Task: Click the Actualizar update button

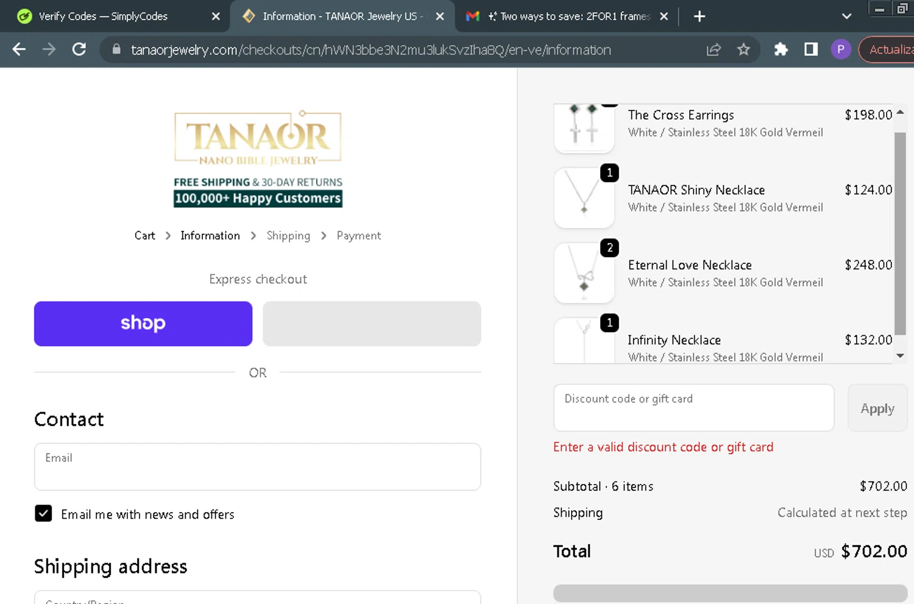Action: point(887,50)
